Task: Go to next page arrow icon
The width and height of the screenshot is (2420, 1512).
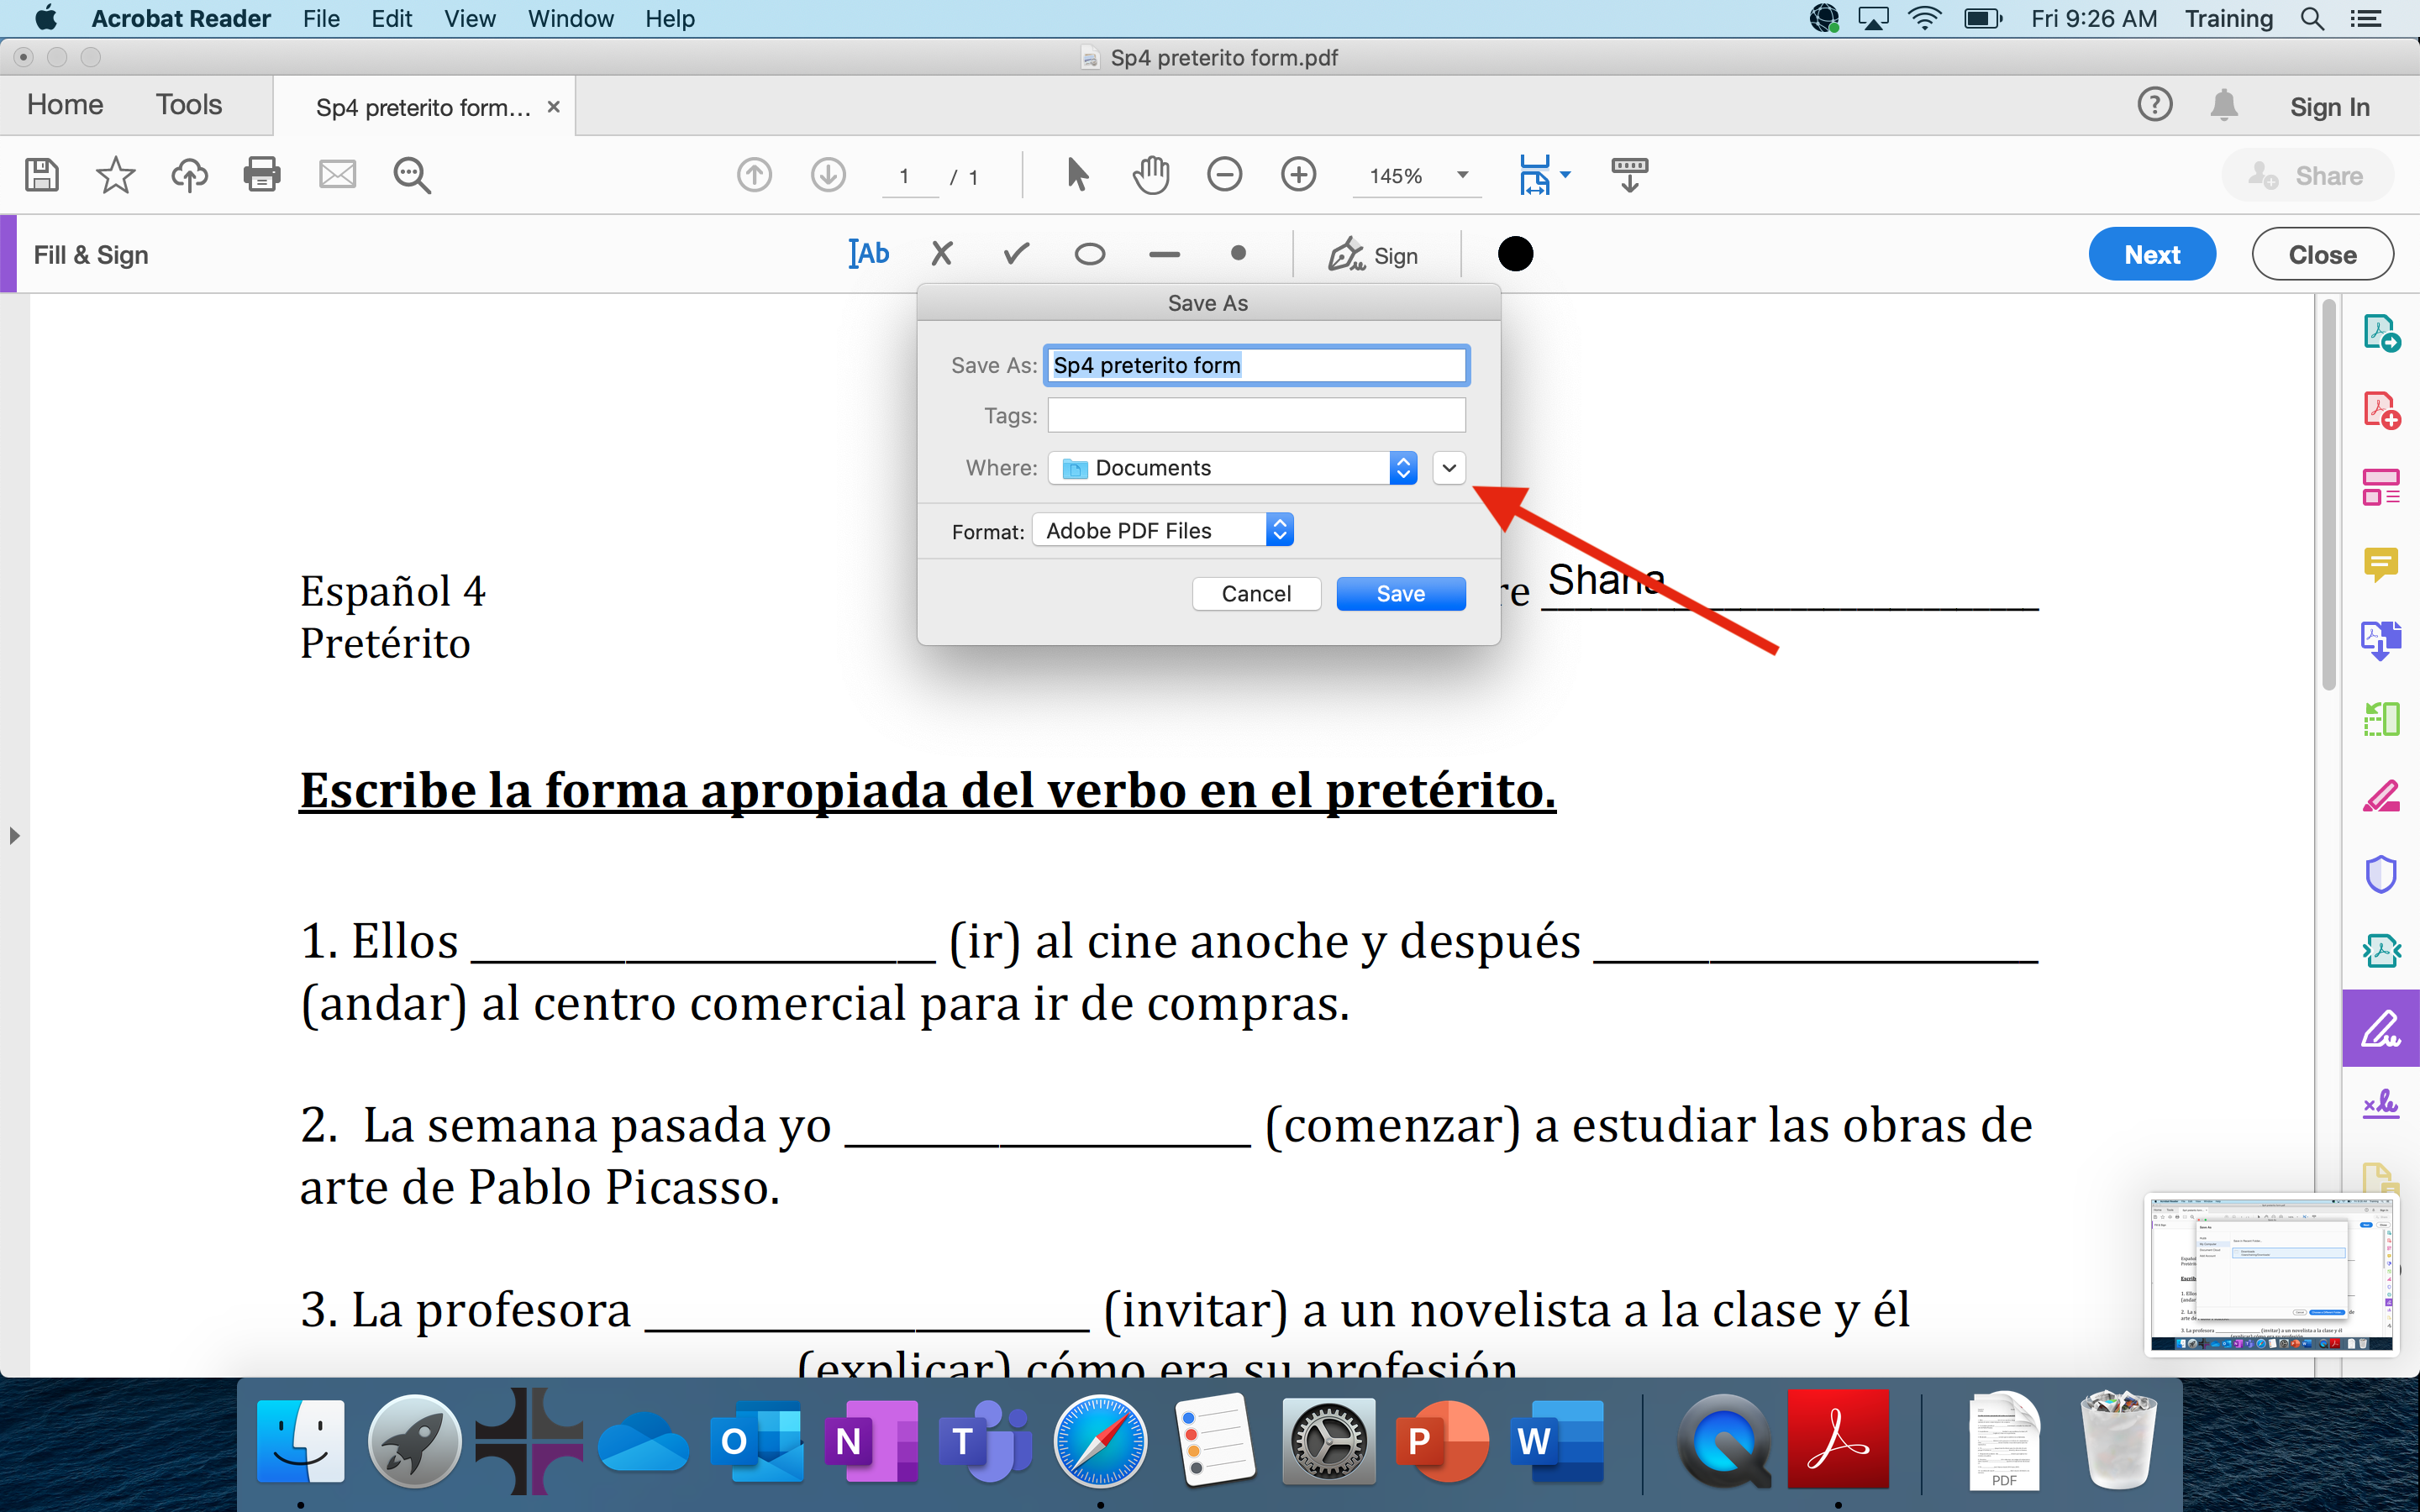Action: (x=828, y=175)
